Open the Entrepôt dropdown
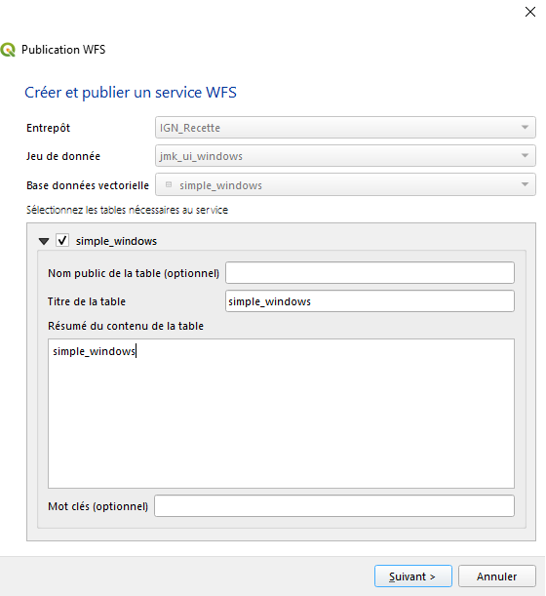546x596 pixels. [x=345, y=128]
